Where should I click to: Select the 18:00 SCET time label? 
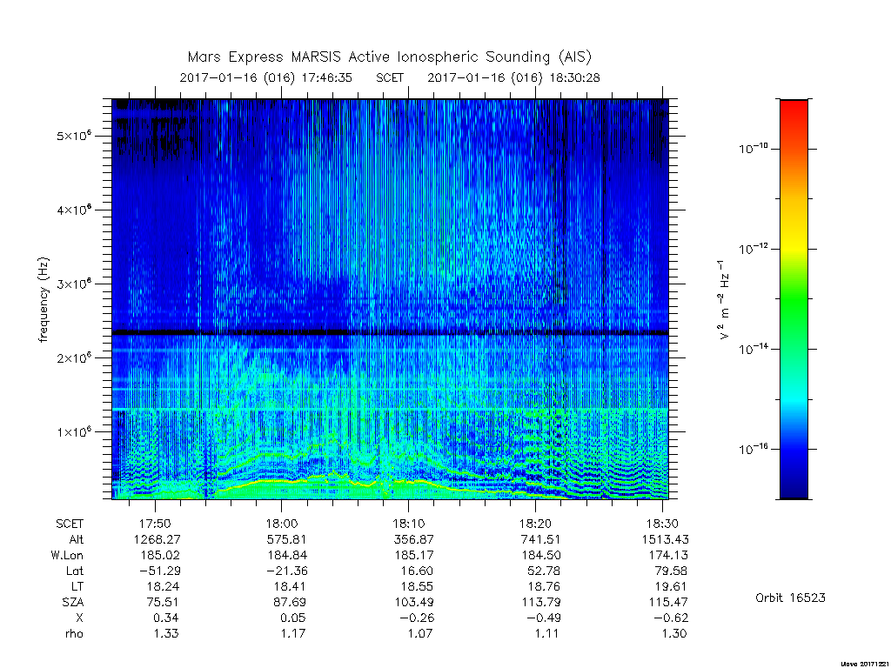pos(282,524)
